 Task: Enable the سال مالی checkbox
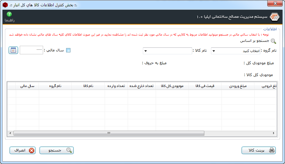(x=68, y=50)
